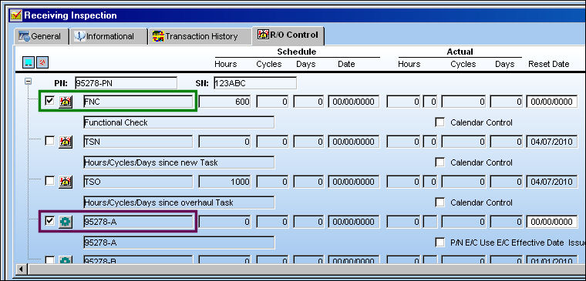Click the 95278-A code field
This screenshot has width=586, height=281.
(x=138, y=222)
